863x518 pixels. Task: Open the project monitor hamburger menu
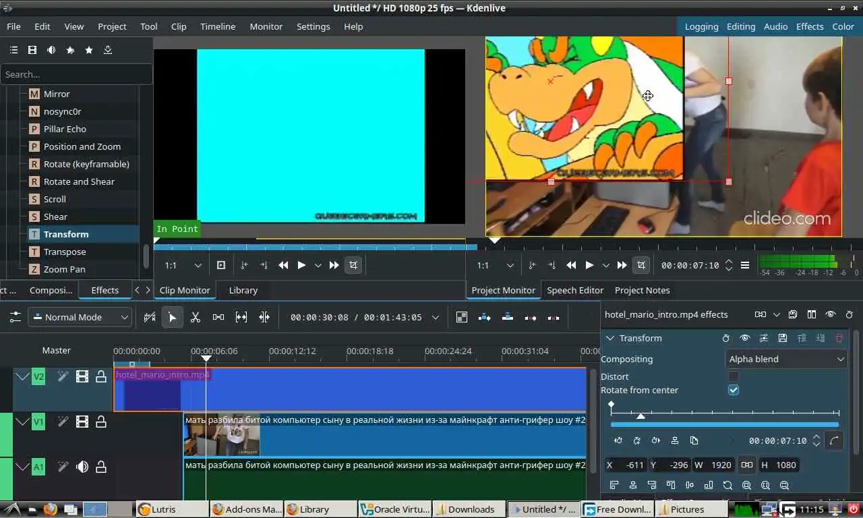click(745, 265)
